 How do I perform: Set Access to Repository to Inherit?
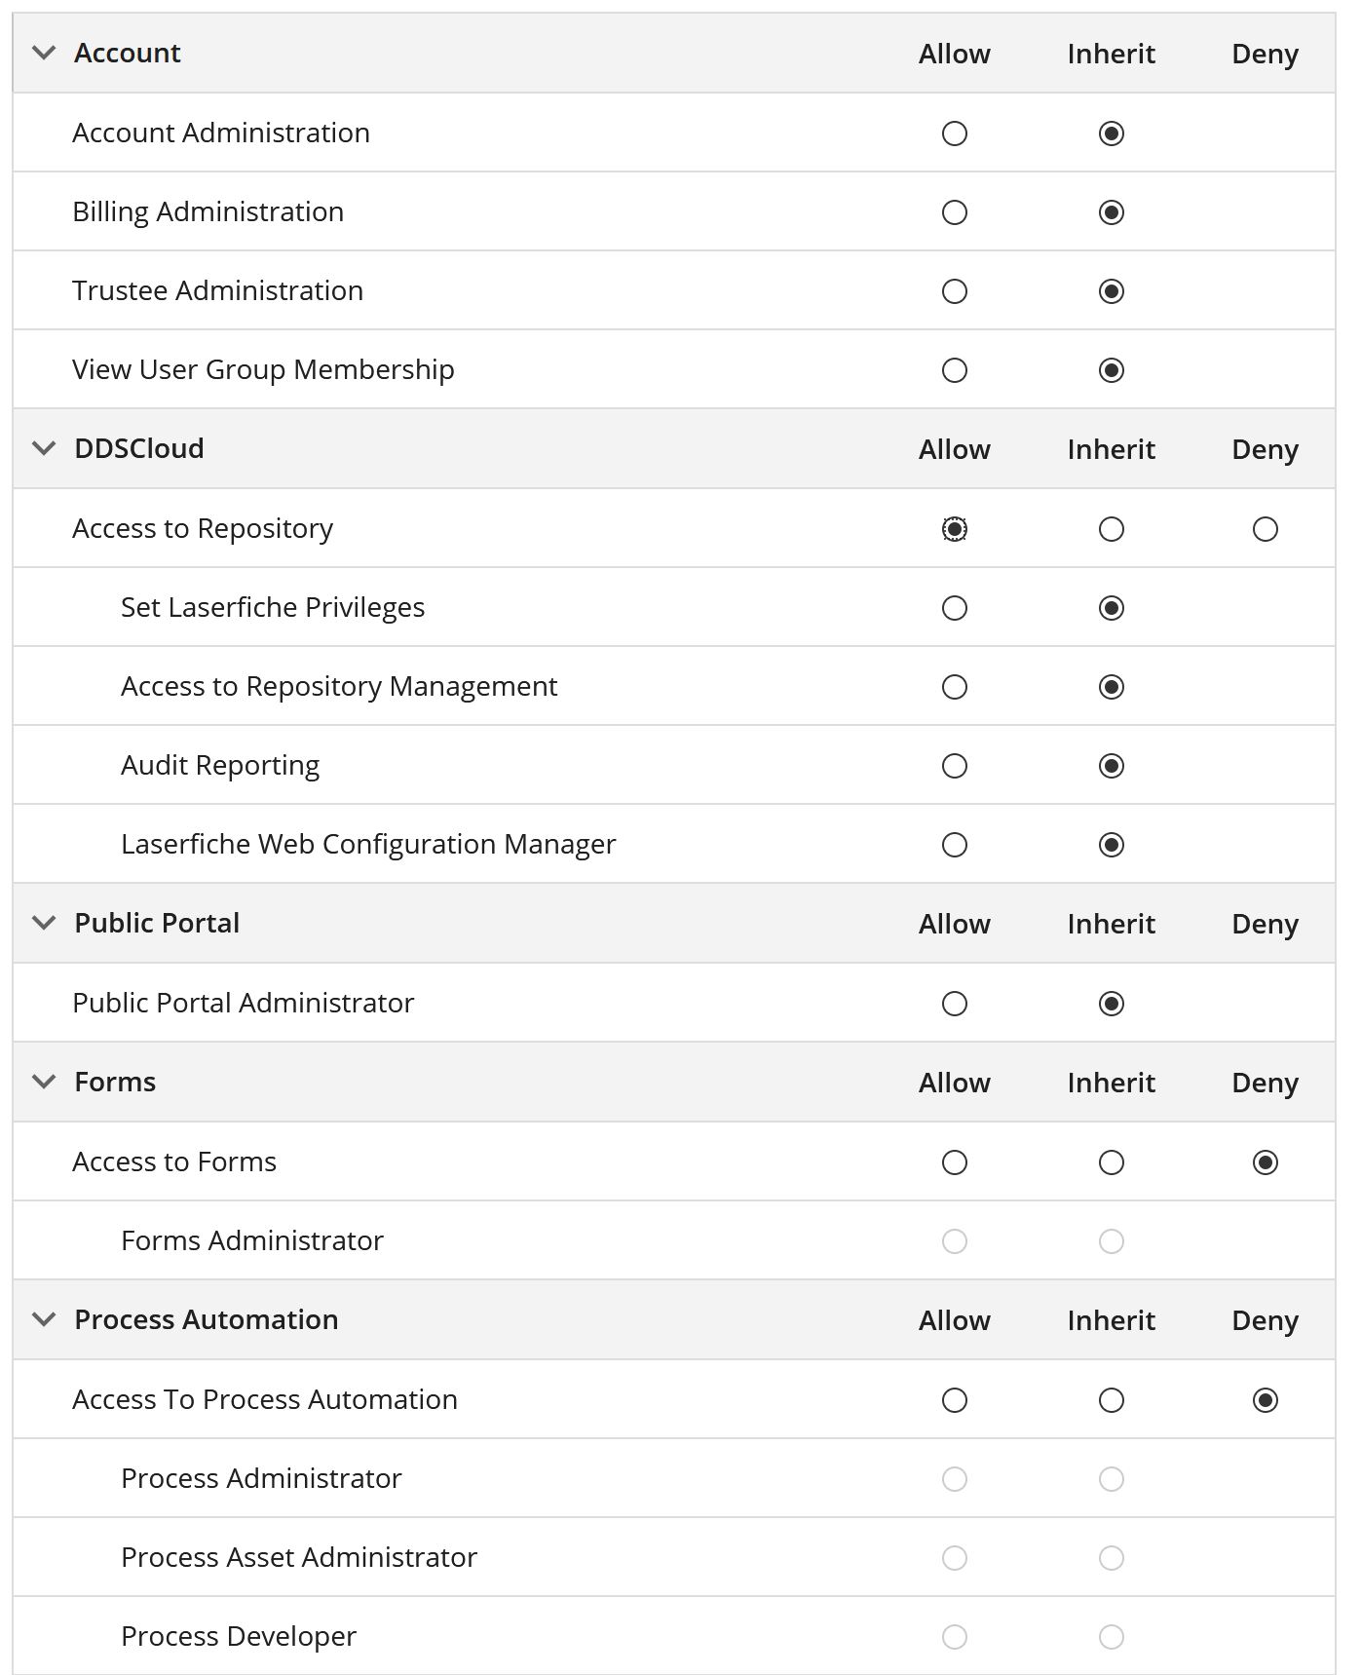[1112, 529]
